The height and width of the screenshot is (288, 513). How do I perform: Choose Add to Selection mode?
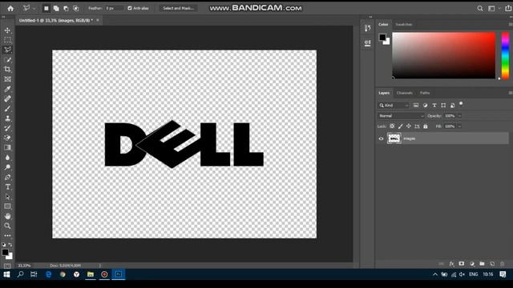tap(56, 9)
